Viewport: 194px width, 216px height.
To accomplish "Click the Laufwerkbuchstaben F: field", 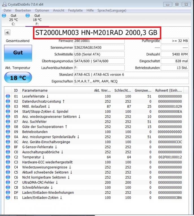I will (x=99, y=68).
